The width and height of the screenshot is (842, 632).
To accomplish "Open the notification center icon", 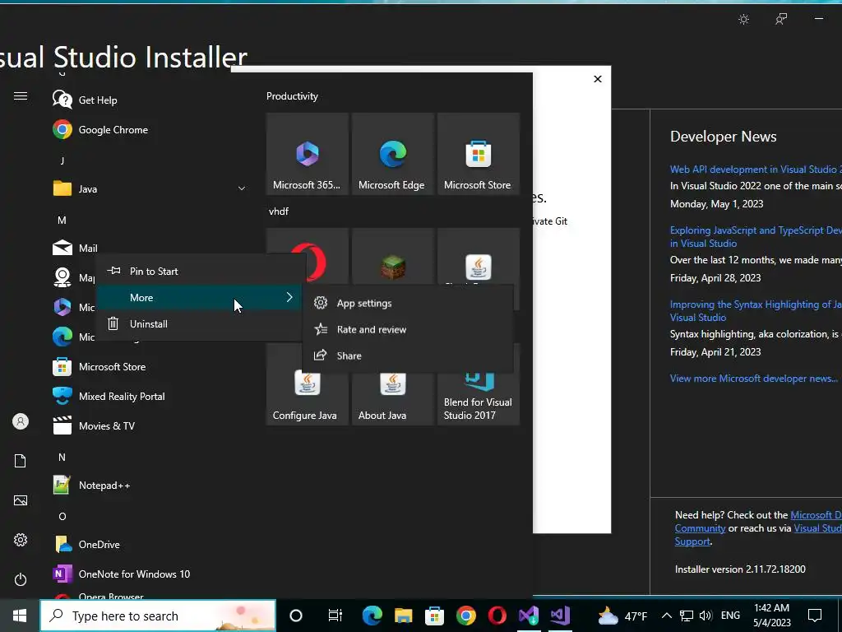I will tap(815, 616).
